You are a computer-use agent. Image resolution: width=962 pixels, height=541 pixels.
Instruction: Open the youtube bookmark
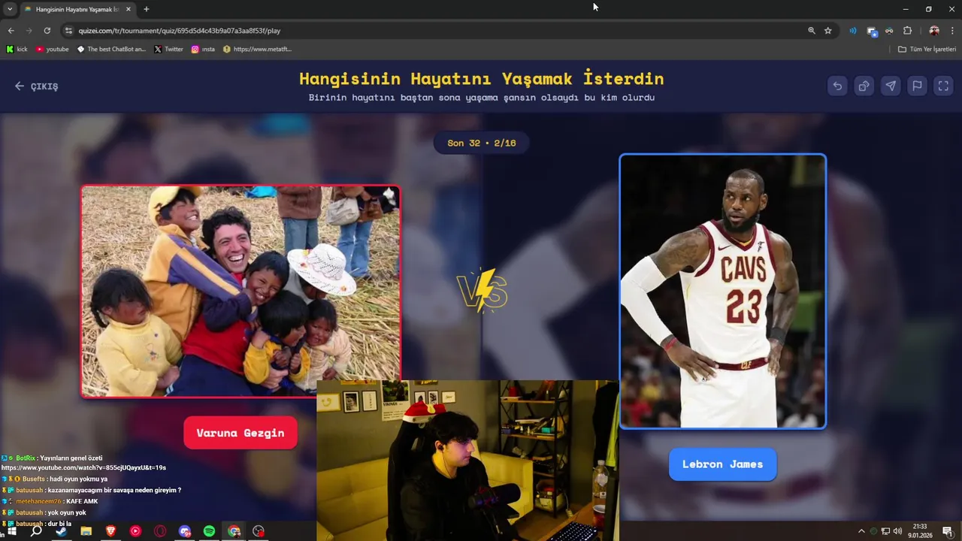(x=52, y=49)
